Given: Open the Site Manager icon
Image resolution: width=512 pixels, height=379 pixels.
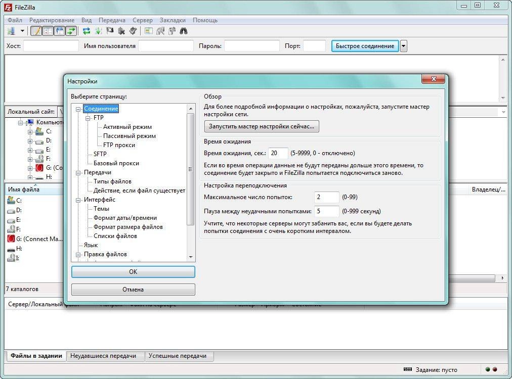Looking at the screenshot, I should pyautogui.click(x=12, y=31).
